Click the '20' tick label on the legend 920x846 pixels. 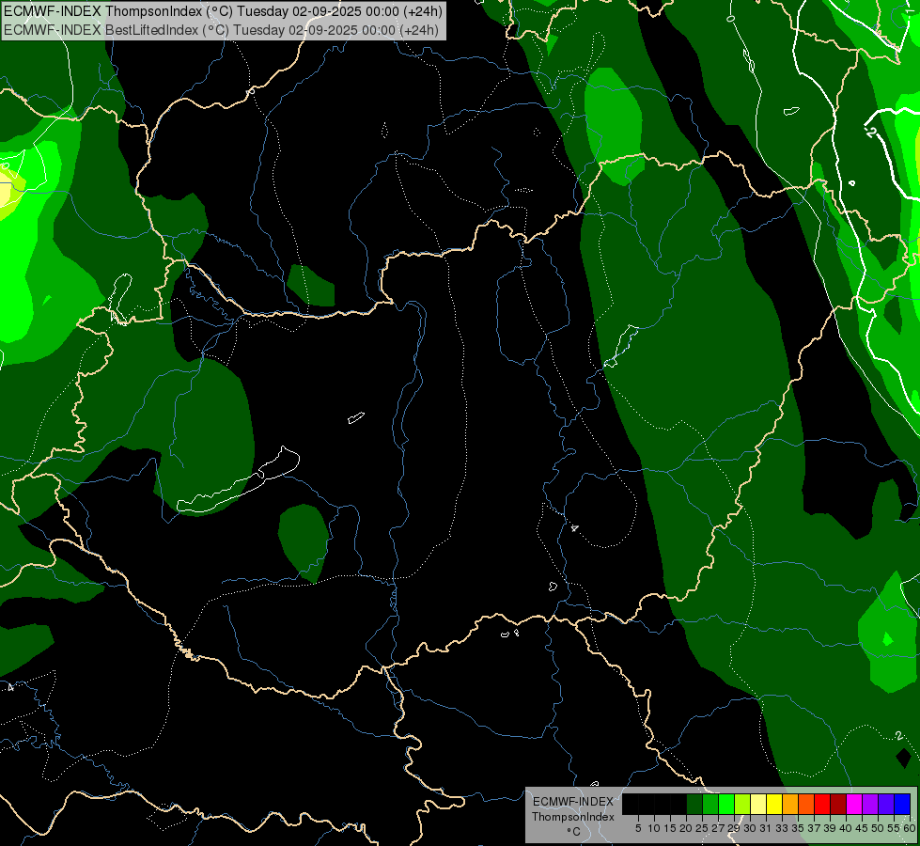click(686, 828)
